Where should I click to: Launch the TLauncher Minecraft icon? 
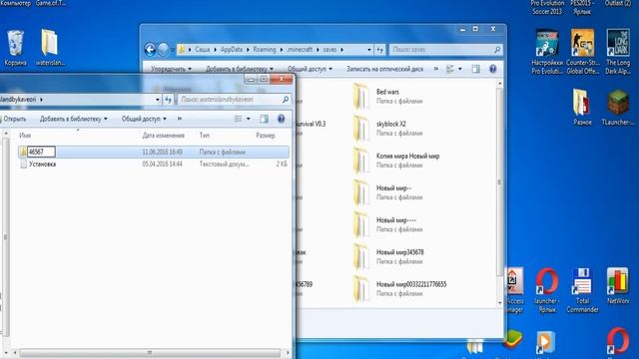618,107
